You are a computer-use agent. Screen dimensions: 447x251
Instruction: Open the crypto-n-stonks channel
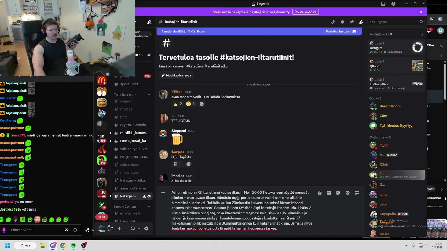[x=132, y=125]
